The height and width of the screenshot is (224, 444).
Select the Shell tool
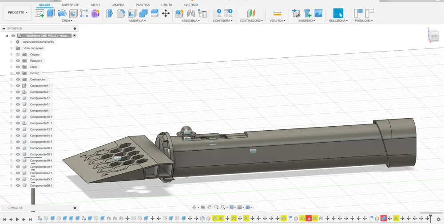[x=132, y=13]
